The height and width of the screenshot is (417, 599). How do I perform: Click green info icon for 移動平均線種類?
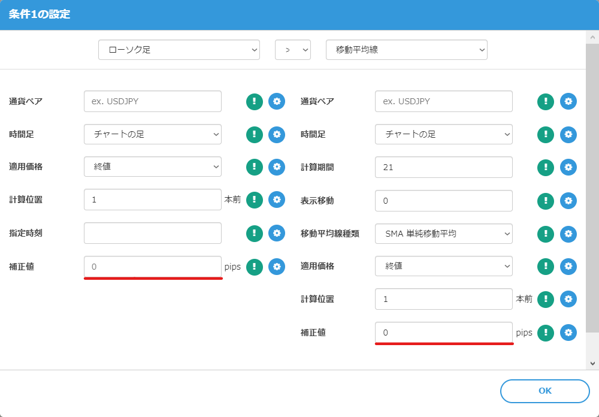coord(546,233)
